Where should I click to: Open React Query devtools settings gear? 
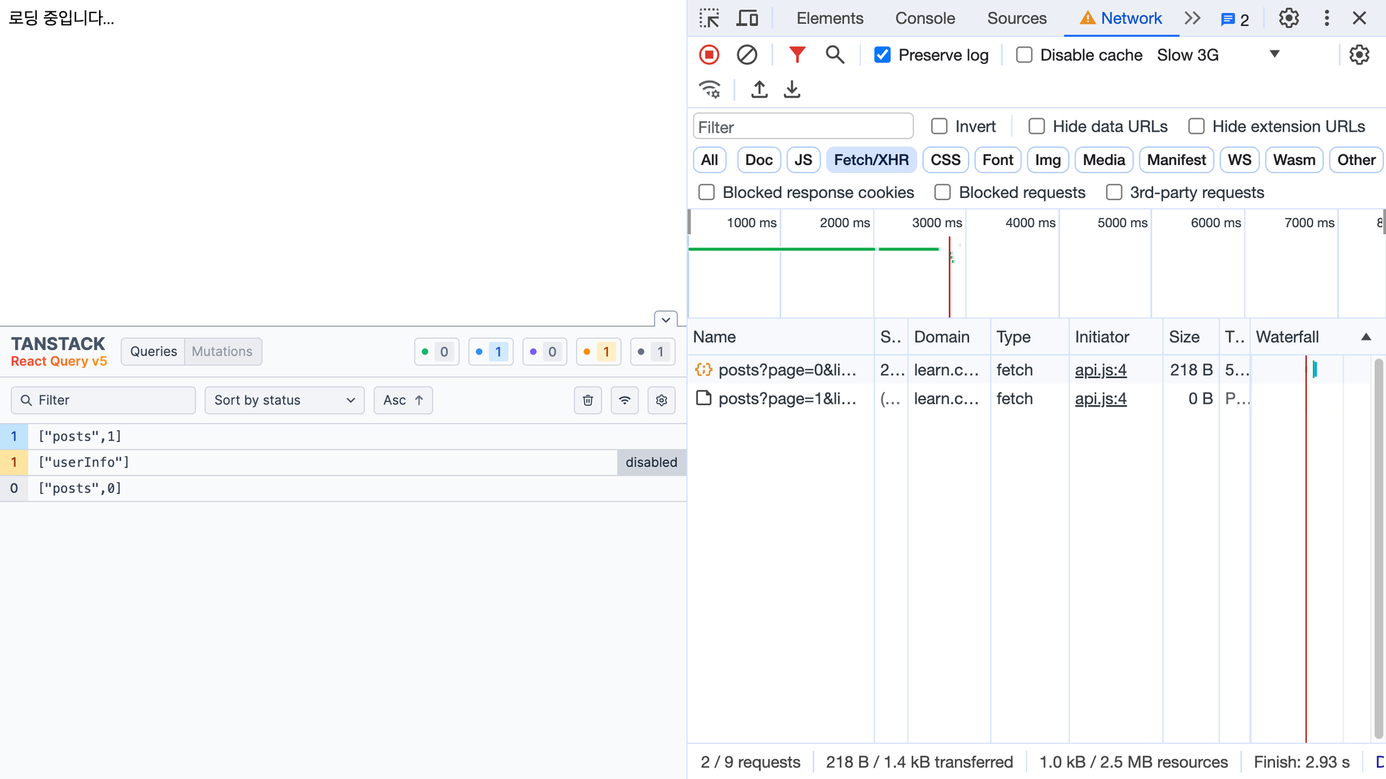coord(661,400)
